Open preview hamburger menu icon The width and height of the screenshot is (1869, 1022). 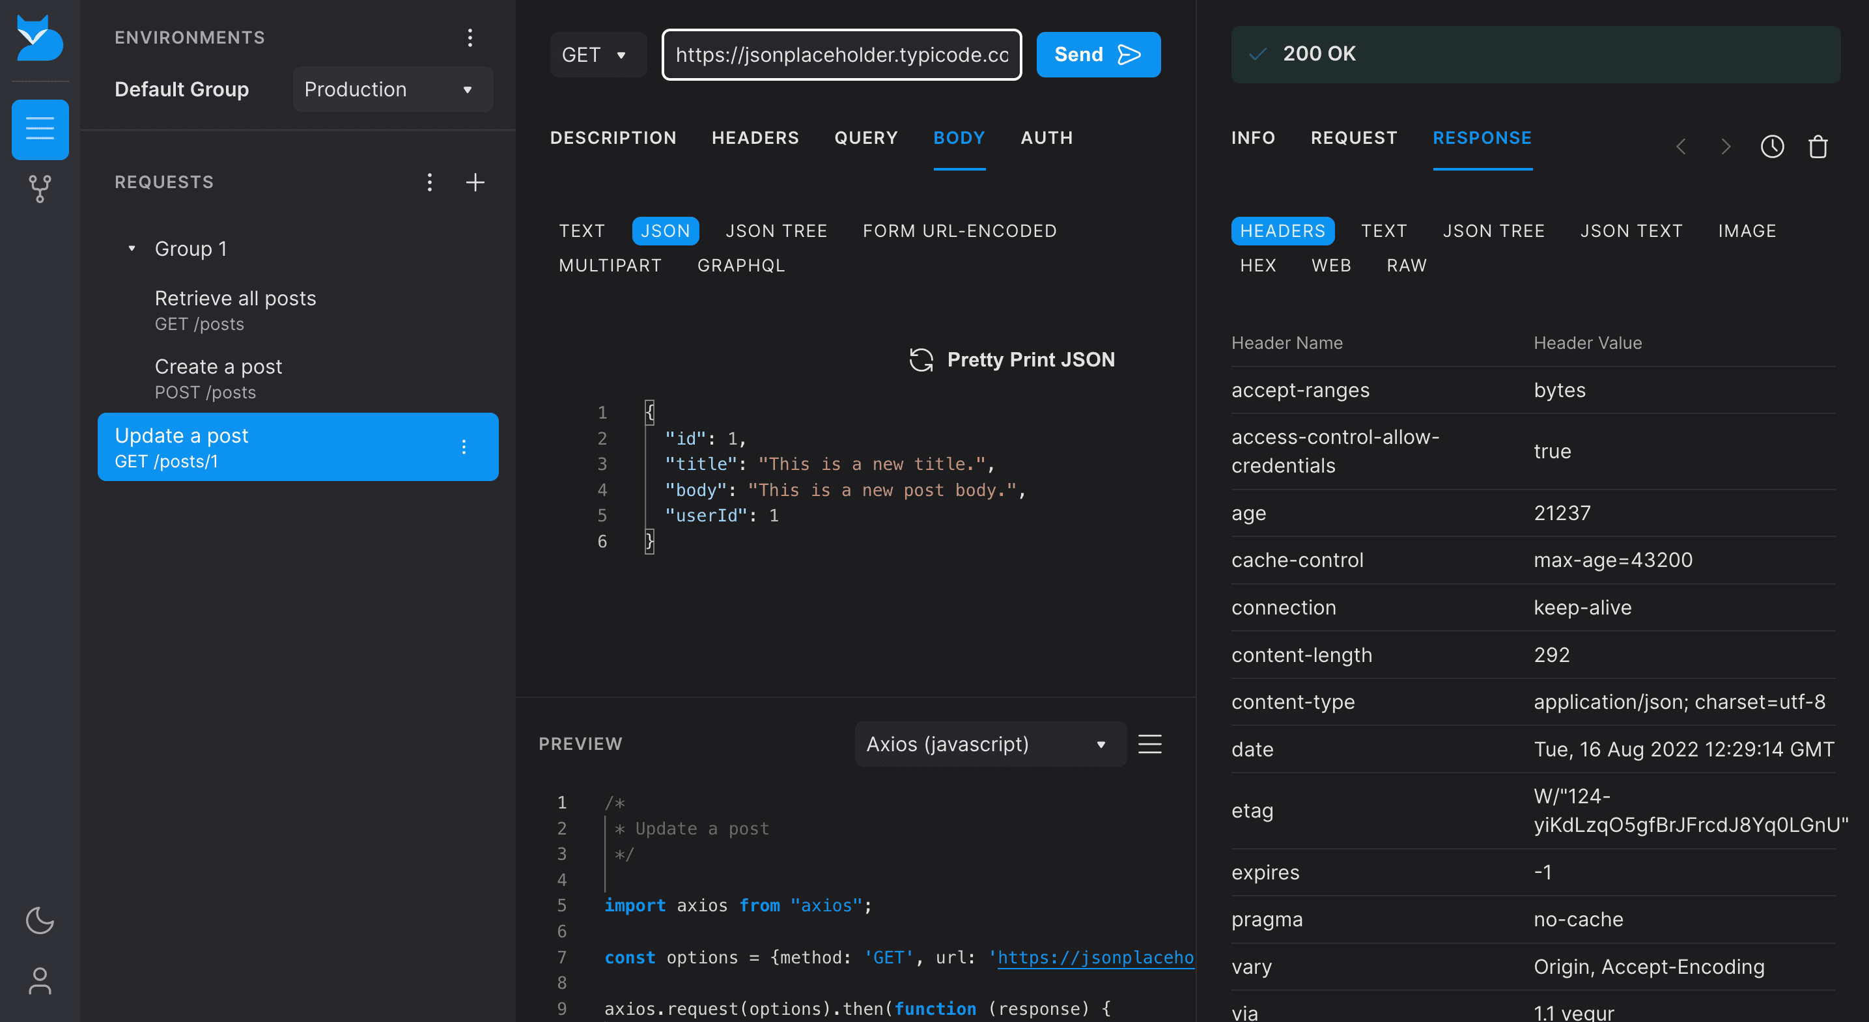pos(1149,743)
